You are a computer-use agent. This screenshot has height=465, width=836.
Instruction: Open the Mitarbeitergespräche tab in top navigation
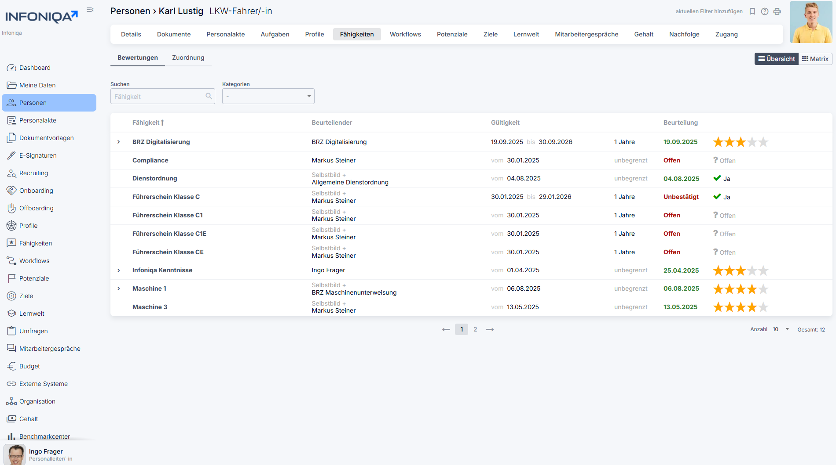tap(587, 34)
